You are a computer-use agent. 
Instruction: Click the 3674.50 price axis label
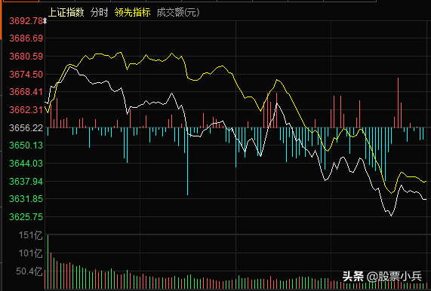click(x=26, y=74)
